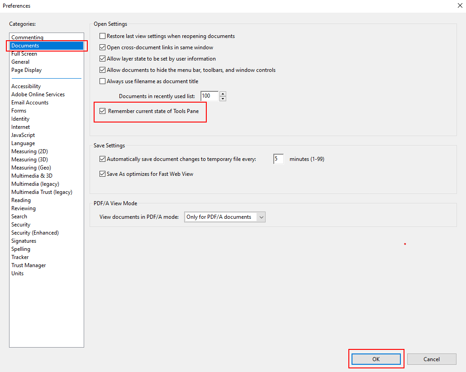Select the Commenting category
This screenshot has width=466, height=372.
[28, 38]
